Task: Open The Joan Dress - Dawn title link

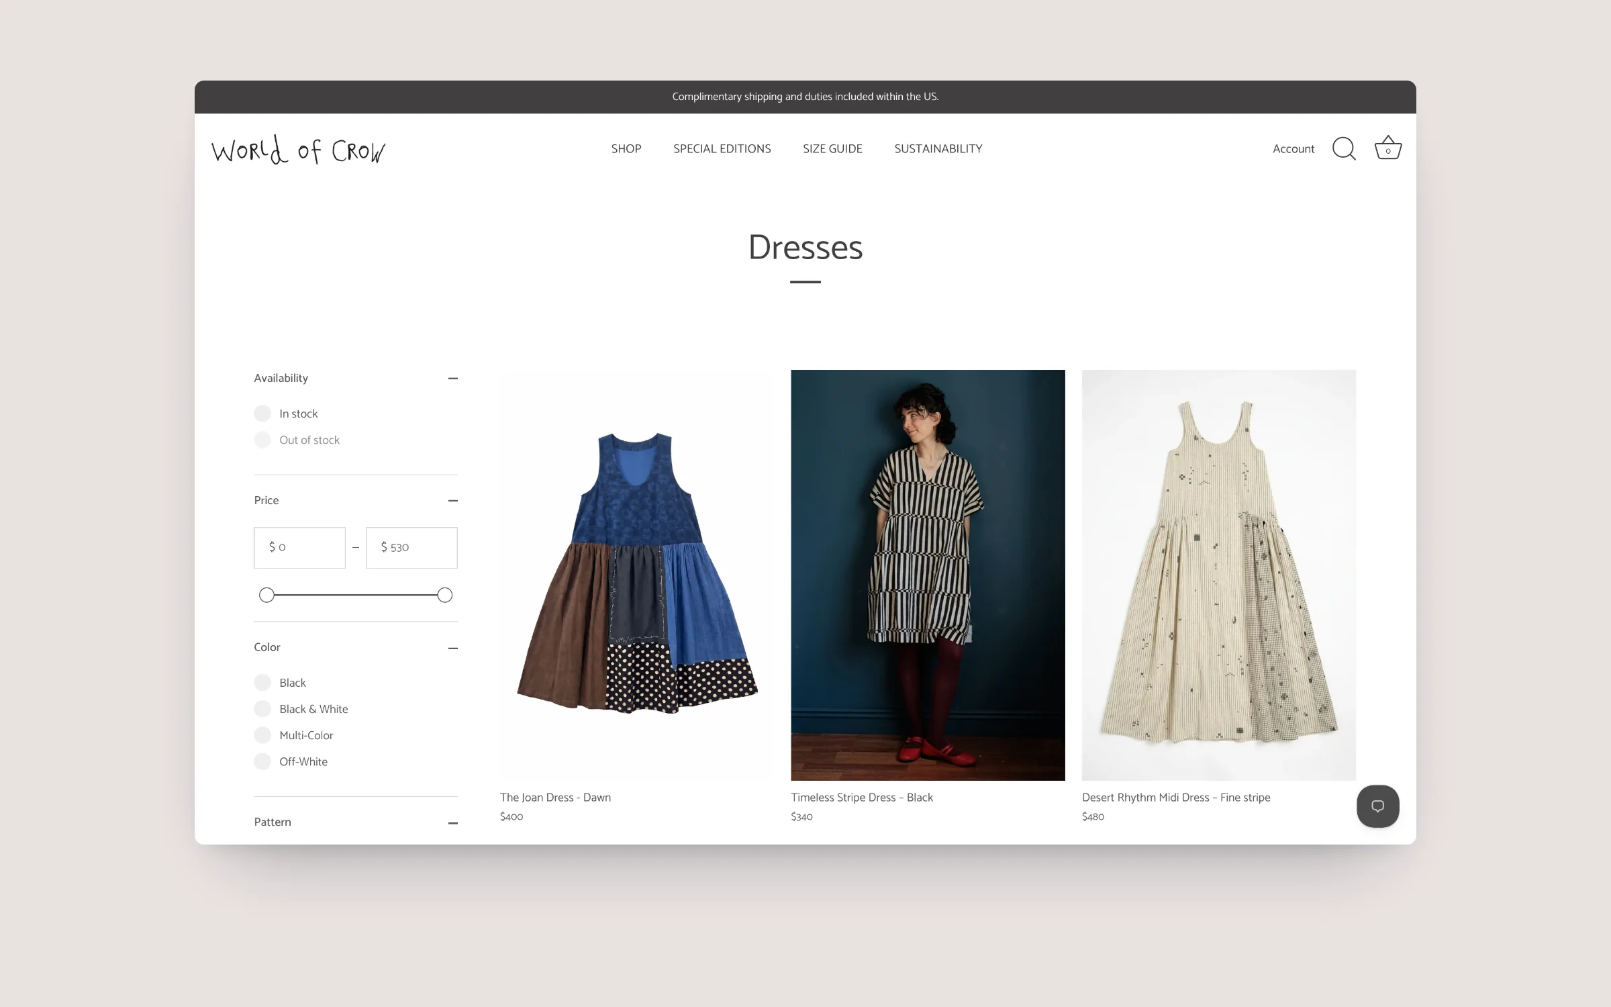Action: [555, 797]
